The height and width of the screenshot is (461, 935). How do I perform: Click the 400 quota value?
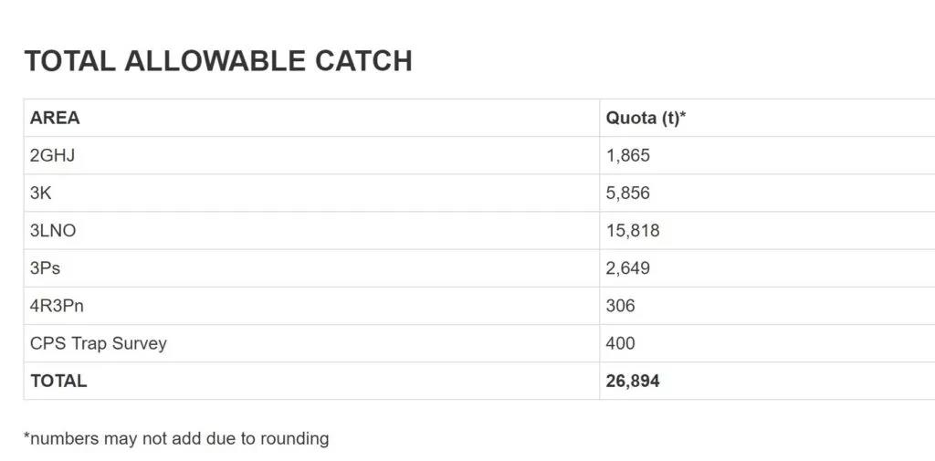(x=621, y=344)
